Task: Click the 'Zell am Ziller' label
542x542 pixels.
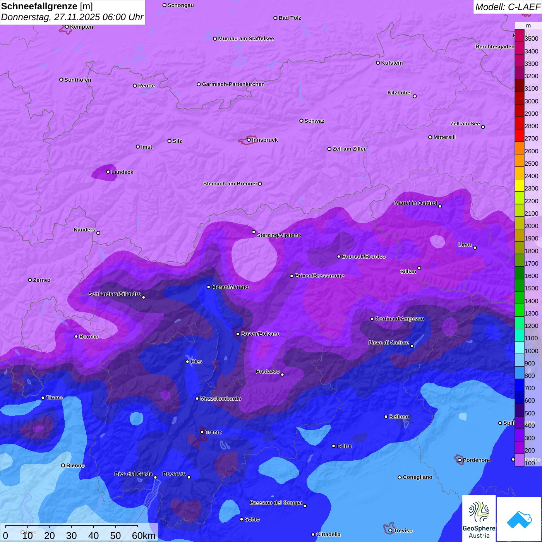Action: pos(349,149)
